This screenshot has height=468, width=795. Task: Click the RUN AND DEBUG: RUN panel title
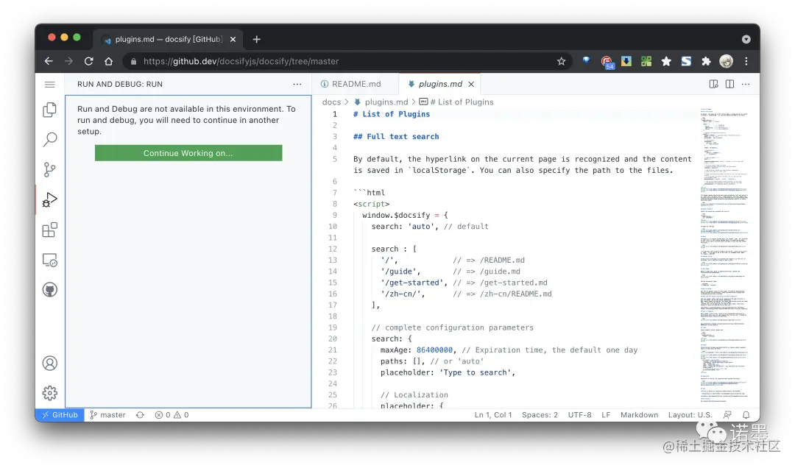tap(120, 84)
